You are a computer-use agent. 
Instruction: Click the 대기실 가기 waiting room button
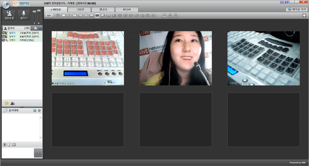(x=297, y=9)
